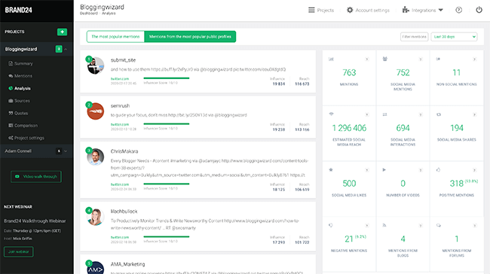Image resolution: width=490 pixels, height=274 pixels.
Task: Click ChrisMakara influencer score bar
Action: 167,184
